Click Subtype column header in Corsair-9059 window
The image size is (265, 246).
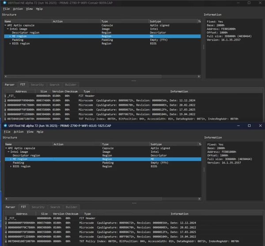155,21
